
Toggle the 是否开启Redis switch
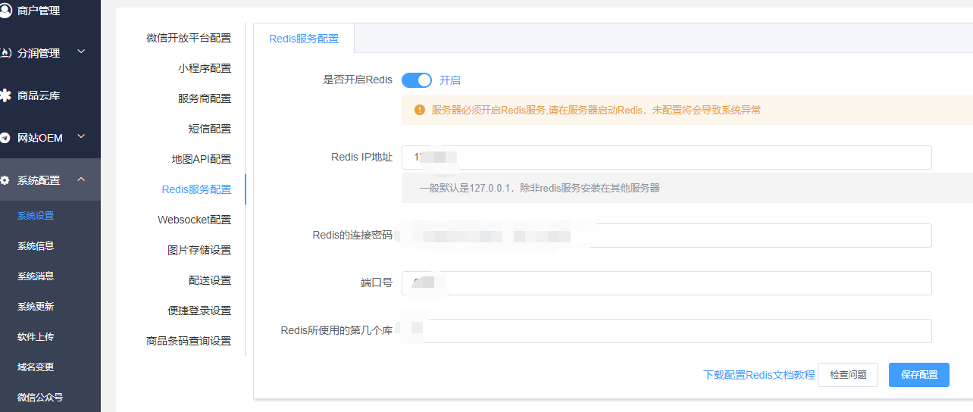click(x=416, y=80)
